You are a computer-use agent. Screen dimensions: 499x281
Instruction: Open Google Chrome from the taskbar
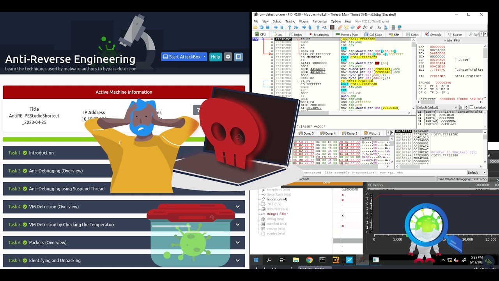309,260
